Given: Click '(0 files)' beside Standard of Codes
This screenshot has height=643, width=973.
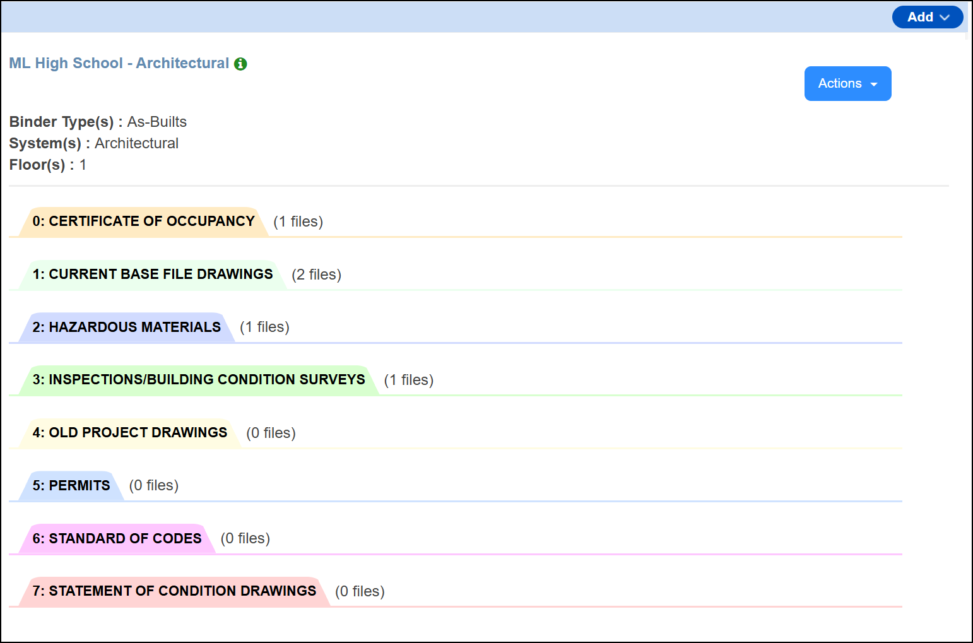Looking at the screenshot, I should pos(245,538).
